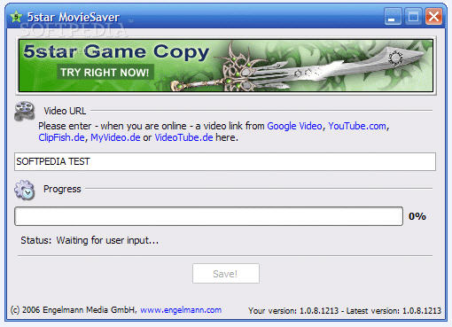The image size is (452, 327).
Task: Close the 5star MovieSaver window
Action: click(433, 16)
